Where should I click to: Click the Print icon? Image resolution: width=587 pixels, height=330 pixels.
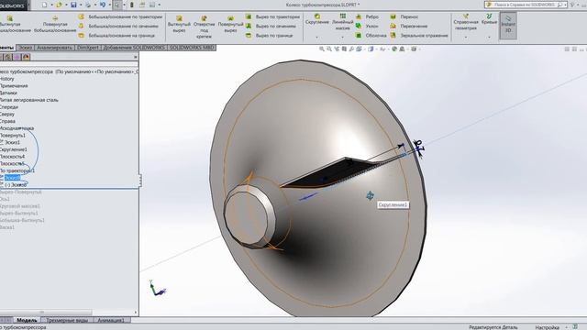[x=88, y=5]
